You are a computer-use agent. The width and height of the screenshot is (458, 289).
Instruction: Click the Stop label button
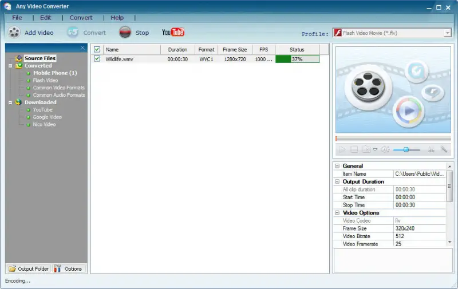142,33
